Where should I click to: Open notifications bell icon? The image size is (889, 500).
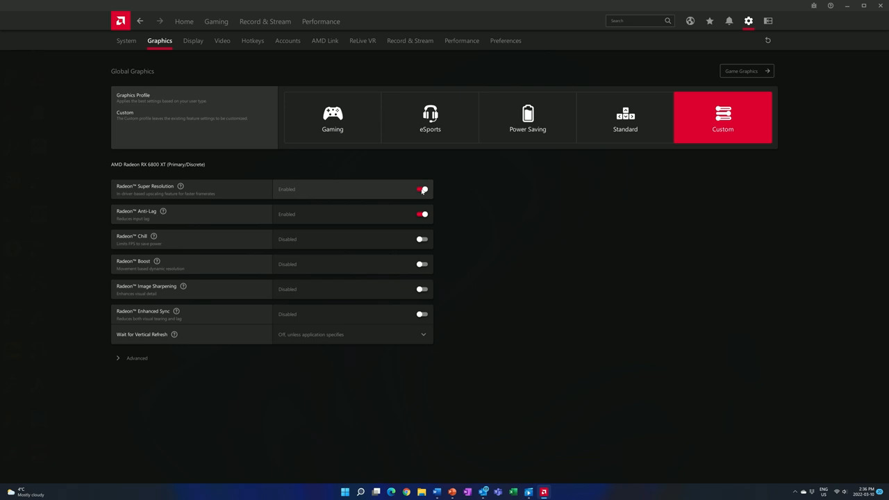729,21
